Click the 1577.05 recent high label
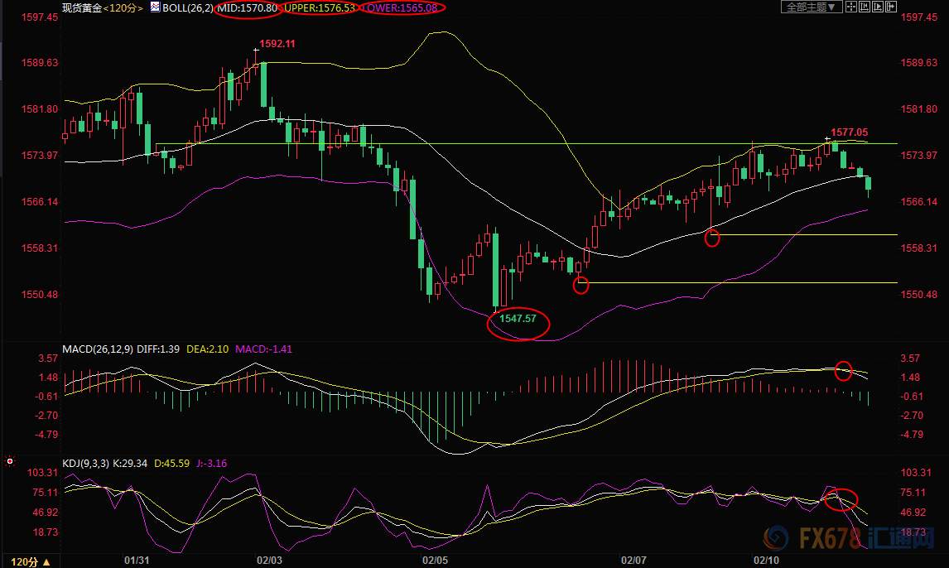 pos(849,132)
